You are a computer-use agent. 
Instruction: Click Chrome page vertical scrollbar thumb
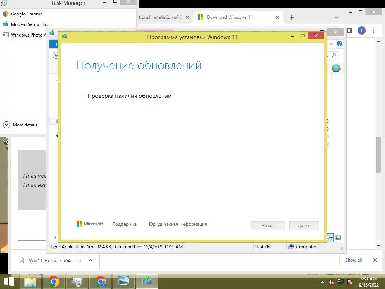pyautogui.click(x=379, y=155)
